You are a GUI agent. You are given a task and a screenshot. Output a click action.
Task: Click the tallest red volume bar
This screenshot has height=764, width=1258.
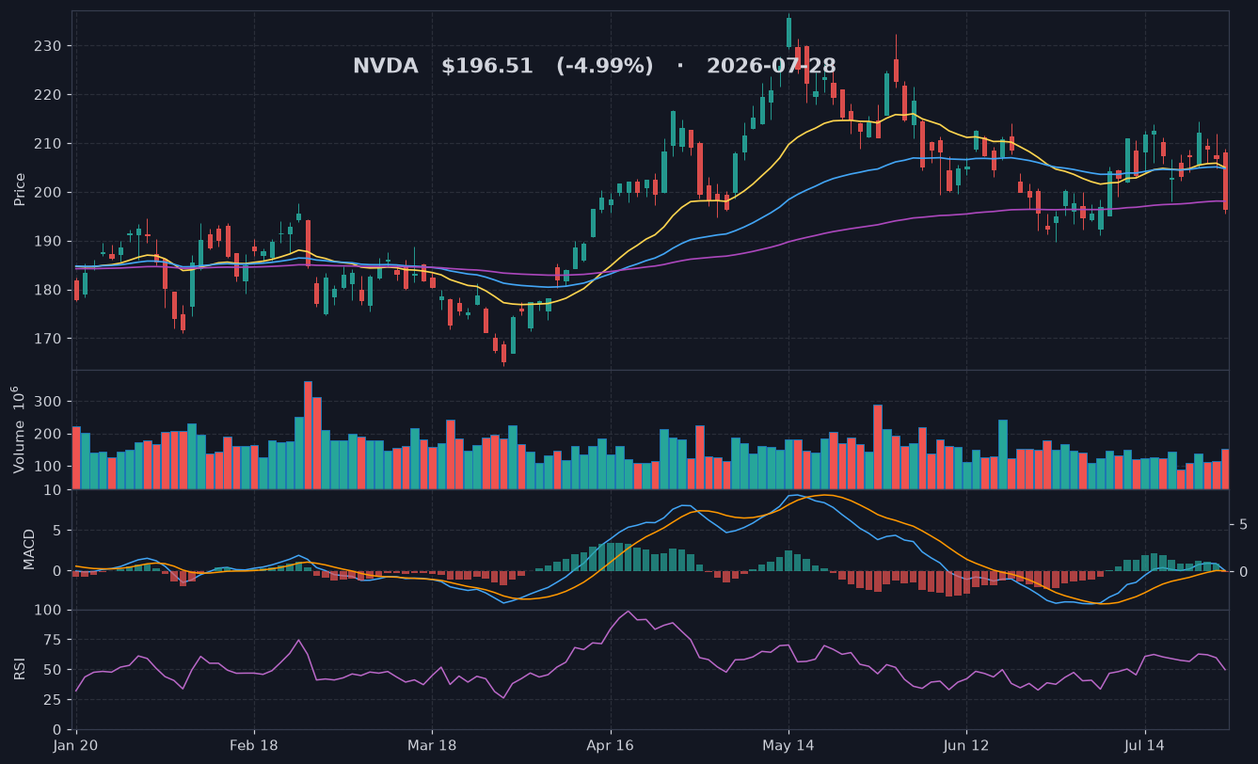308,435
